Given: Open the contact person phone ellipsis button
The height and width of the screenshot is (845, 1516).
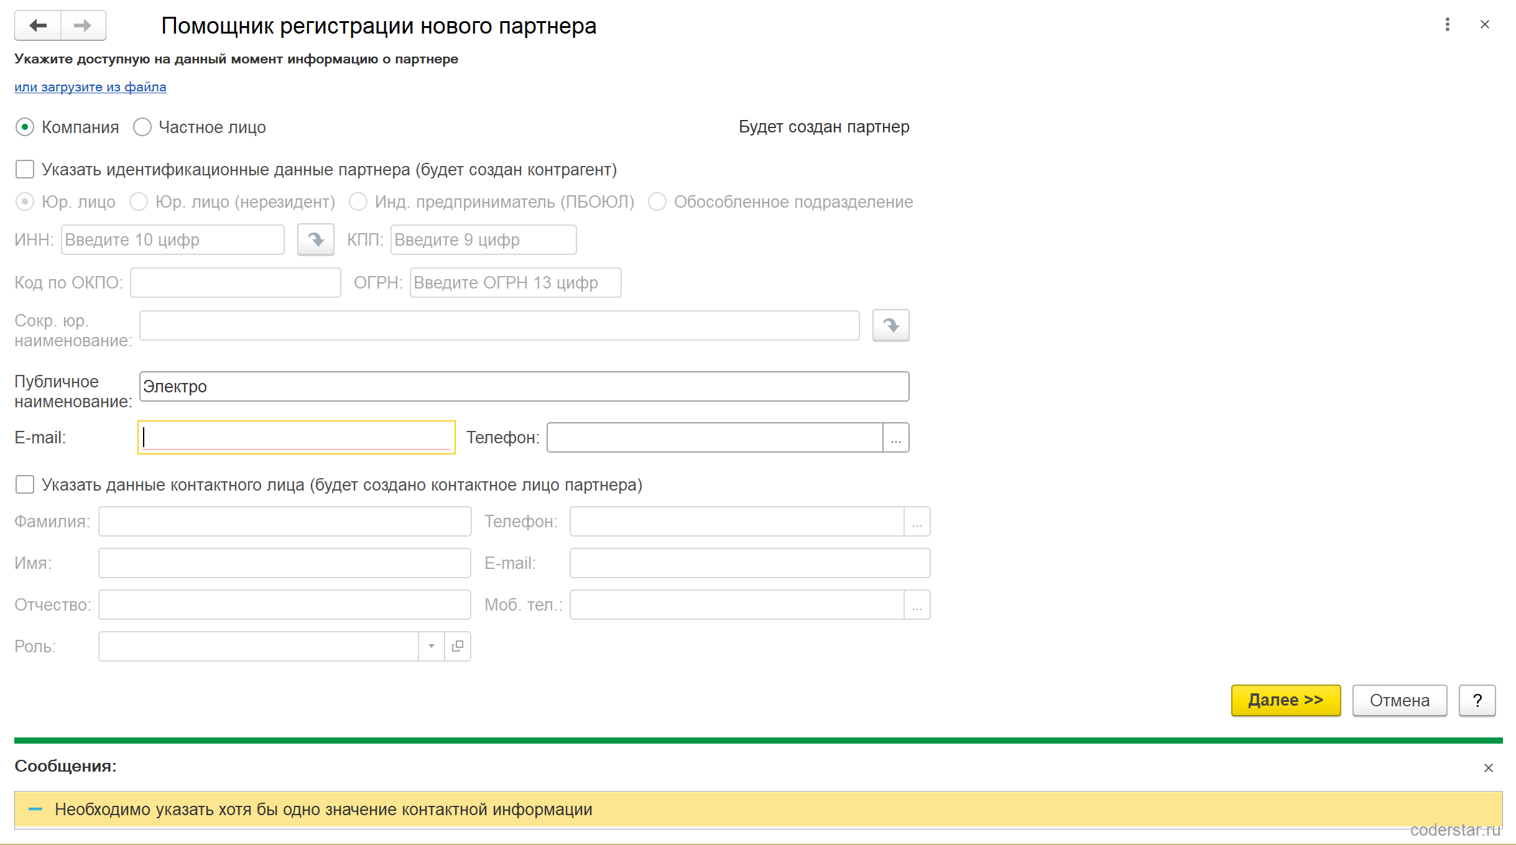Looking at the screenshot, I should tap(917, 522).
